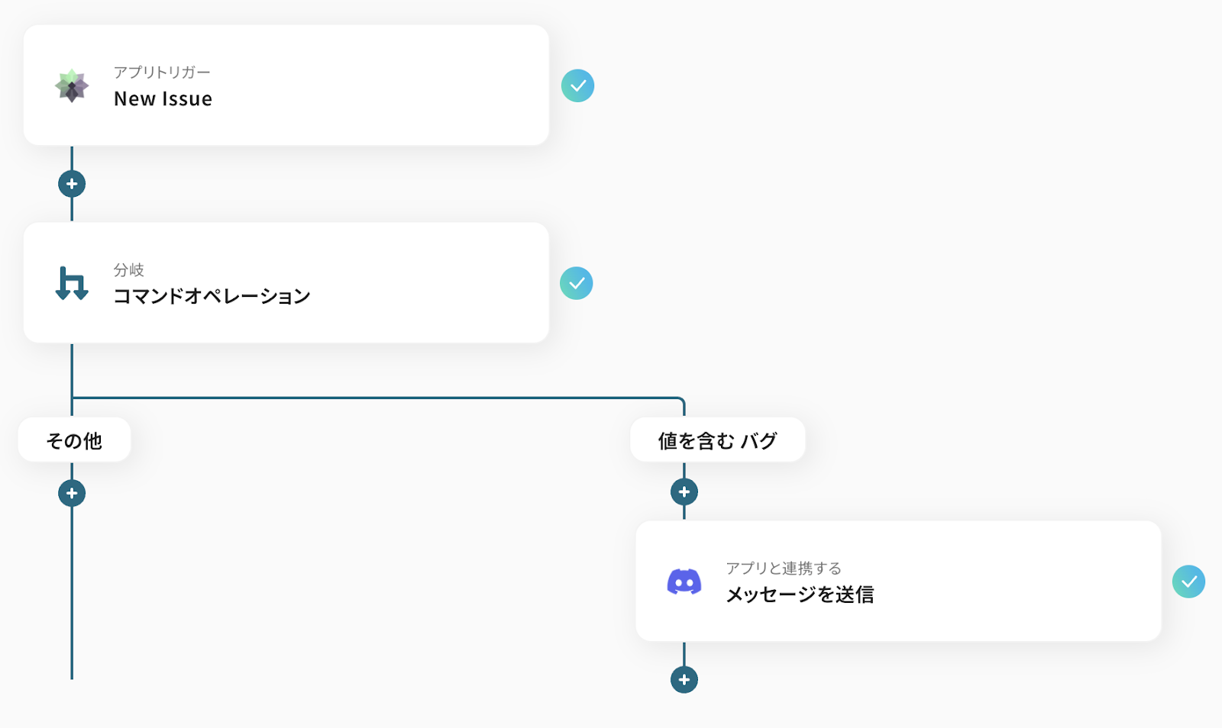The image size is (1222, 728).
Task: Select the 値を含む バグ branch label
Action: click(718, 440)
